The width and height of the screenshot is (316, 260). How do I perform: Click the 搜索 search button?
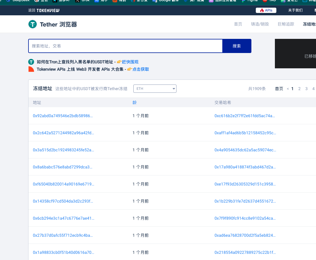pyautogui.click(x=237, y=46)
